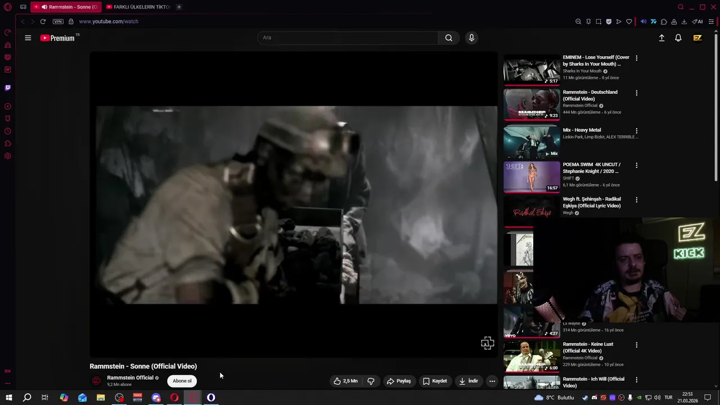Click the Ara search input field
This screenshot has height=405, width=720.
pyautogui.click(x=348, y=38)
